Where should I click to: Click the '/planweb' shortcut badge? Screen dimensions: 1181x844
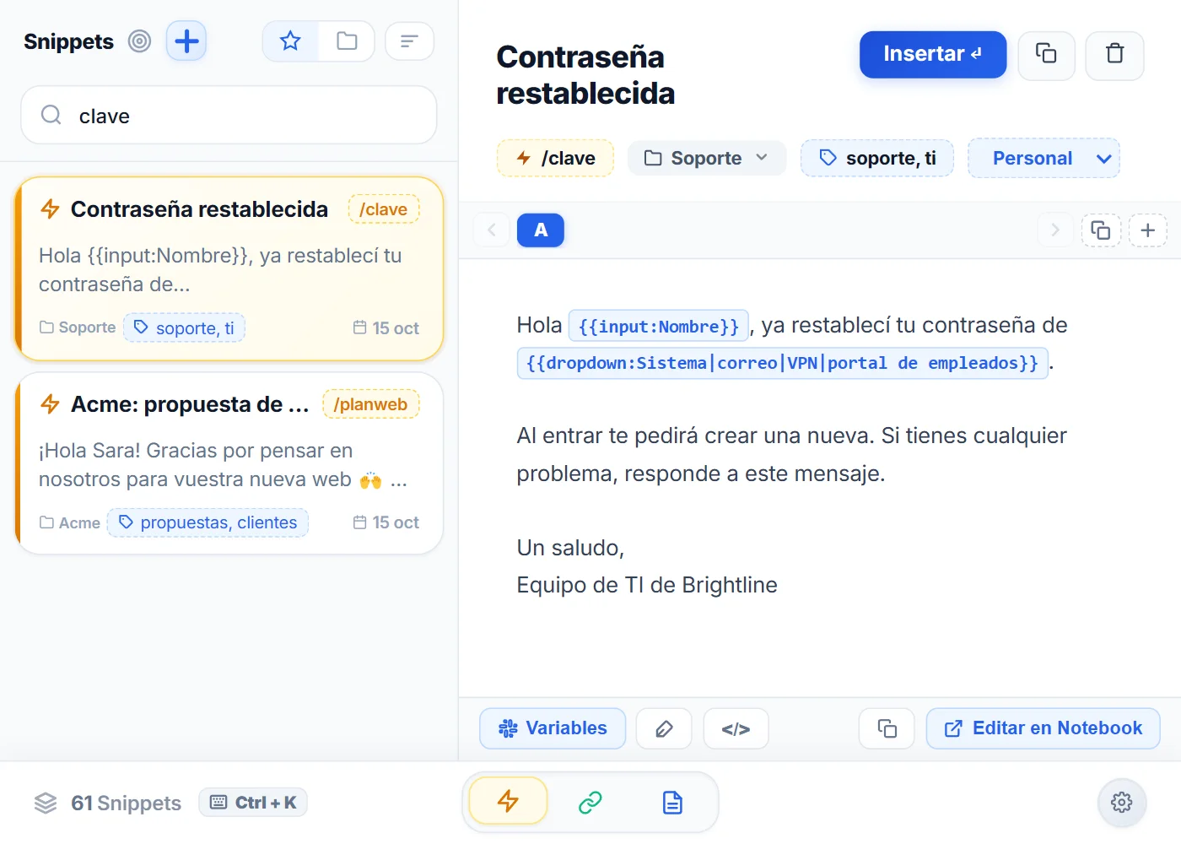(370, 404)
